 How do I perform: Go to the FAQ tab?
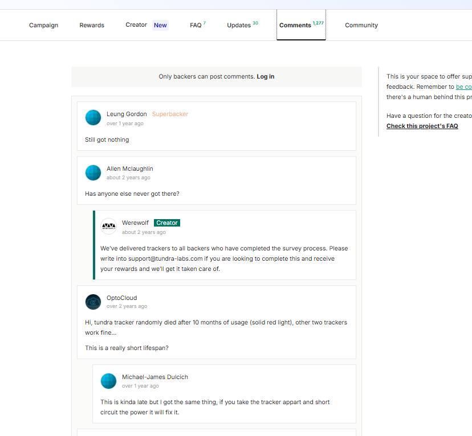pyautogui.click(x=197, y=25)
